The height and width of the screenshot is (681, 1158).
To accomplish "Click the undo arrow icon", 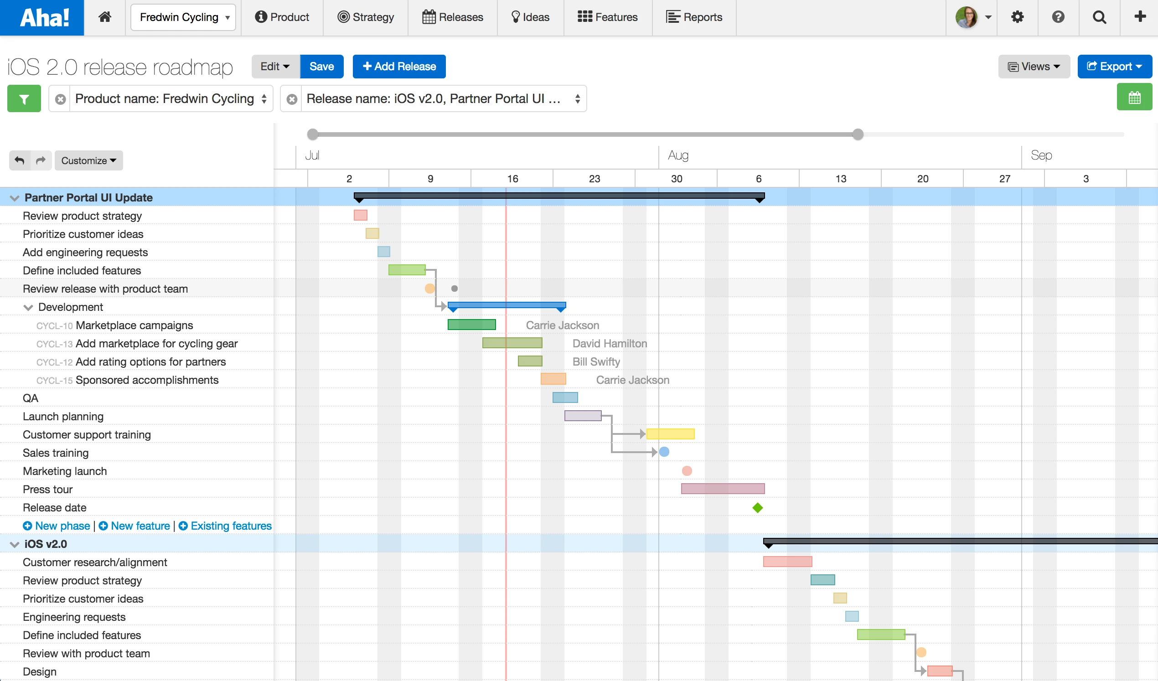I will point(19,160).
